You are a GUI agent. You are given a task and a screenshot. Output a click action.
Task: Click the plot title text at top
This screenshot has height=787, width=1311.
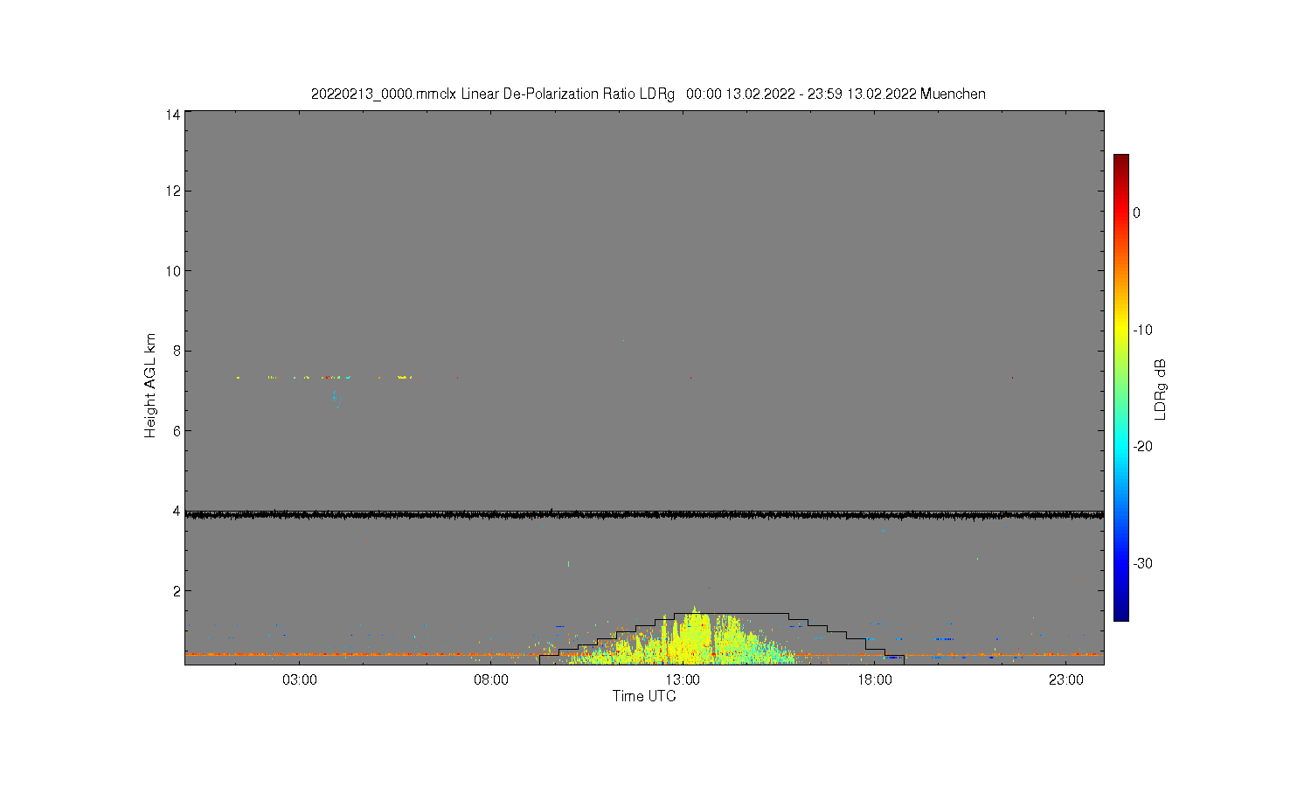[x=648, y=94]
